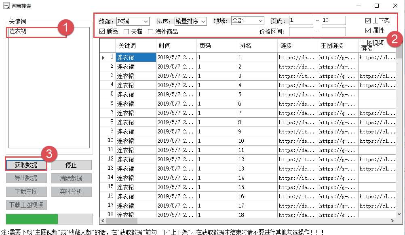This screenshot has height=235, width=405.
Task: Click the 页码 column header
Action: 217,46
